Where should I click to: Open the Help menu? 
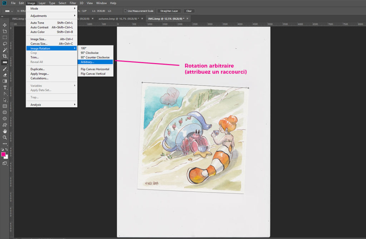(113, 3)
